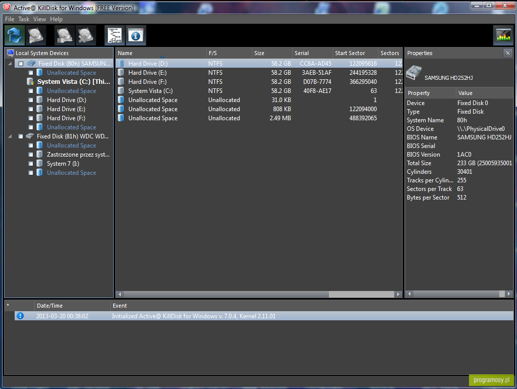
Task: Click right arrow of volume list scrollbar
Action: [x=398, y=294]
